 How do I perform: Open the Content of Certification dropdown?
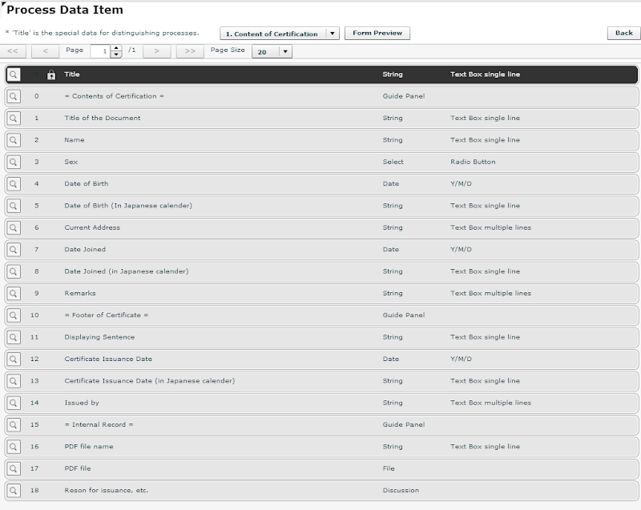coord(280,34)
